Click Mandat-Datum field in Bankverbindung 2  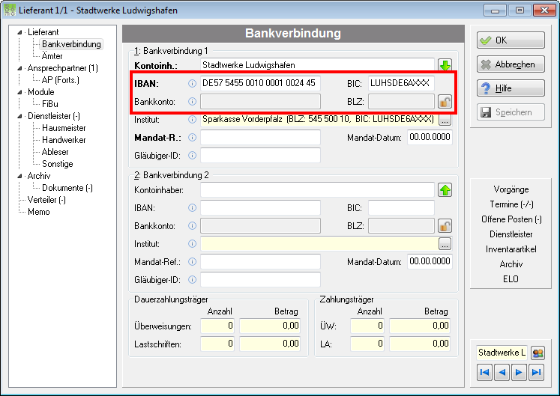click(x=430, y=261)
